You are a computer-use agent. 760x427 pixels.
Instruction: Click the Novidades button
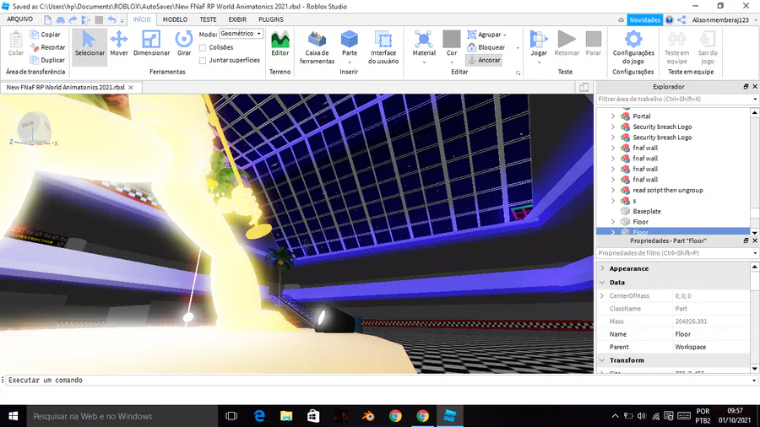644,20
